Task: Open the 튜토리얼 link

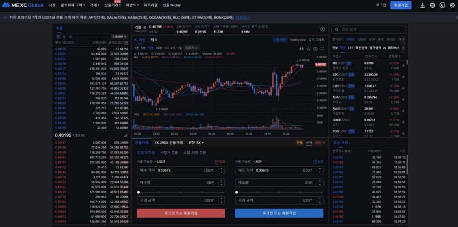Action: pos(151,5)
